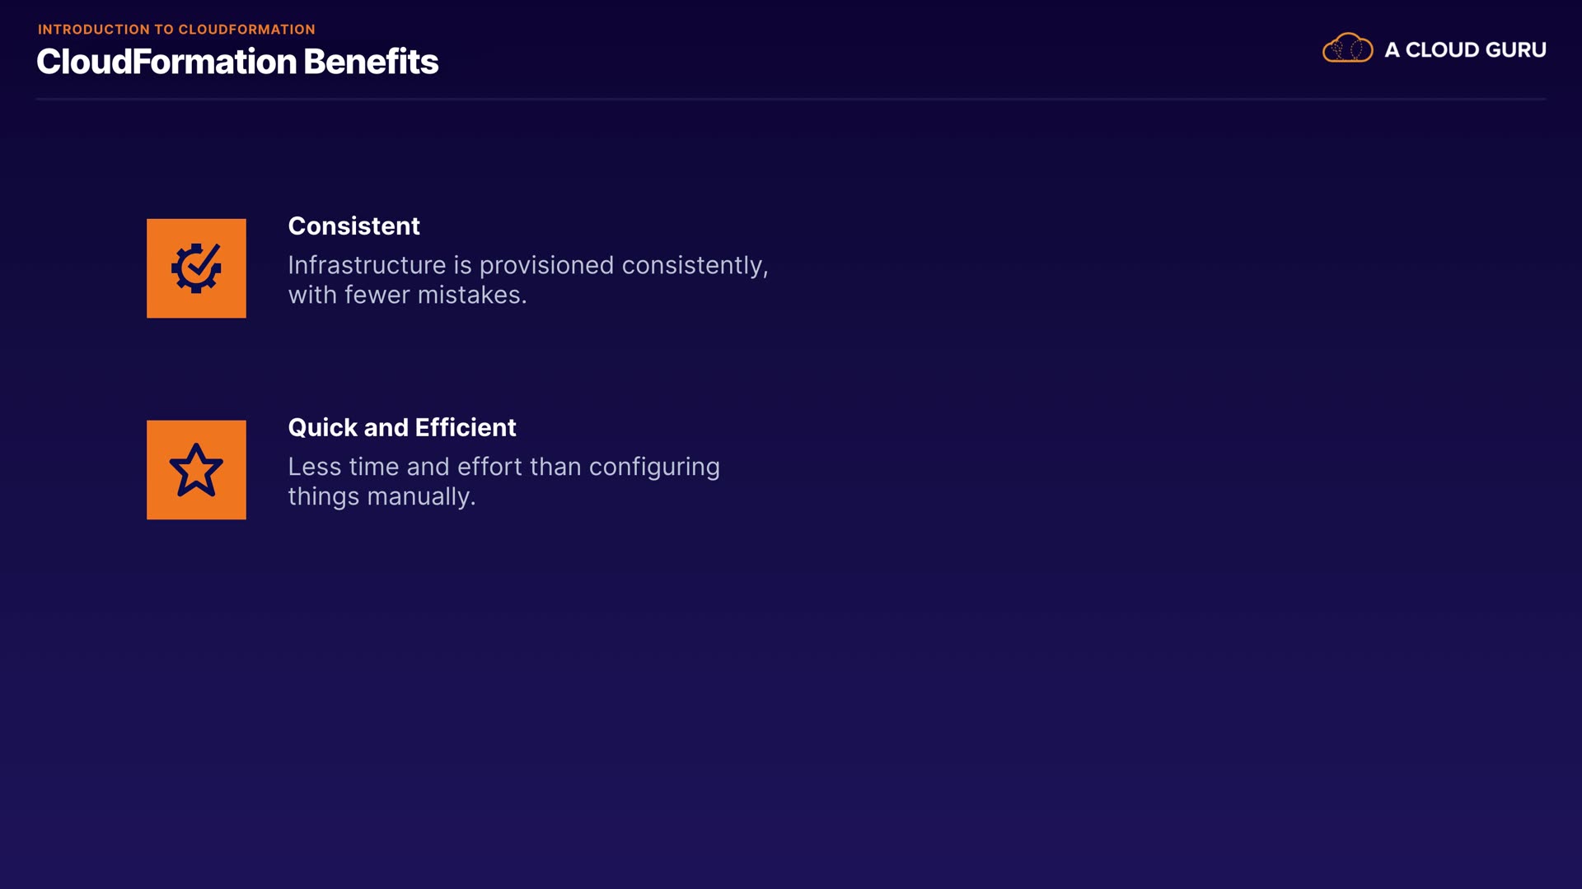This screenshot has width=1582, height=889.
Task: Select the Consistent heading
Action: tap(353, 226)
